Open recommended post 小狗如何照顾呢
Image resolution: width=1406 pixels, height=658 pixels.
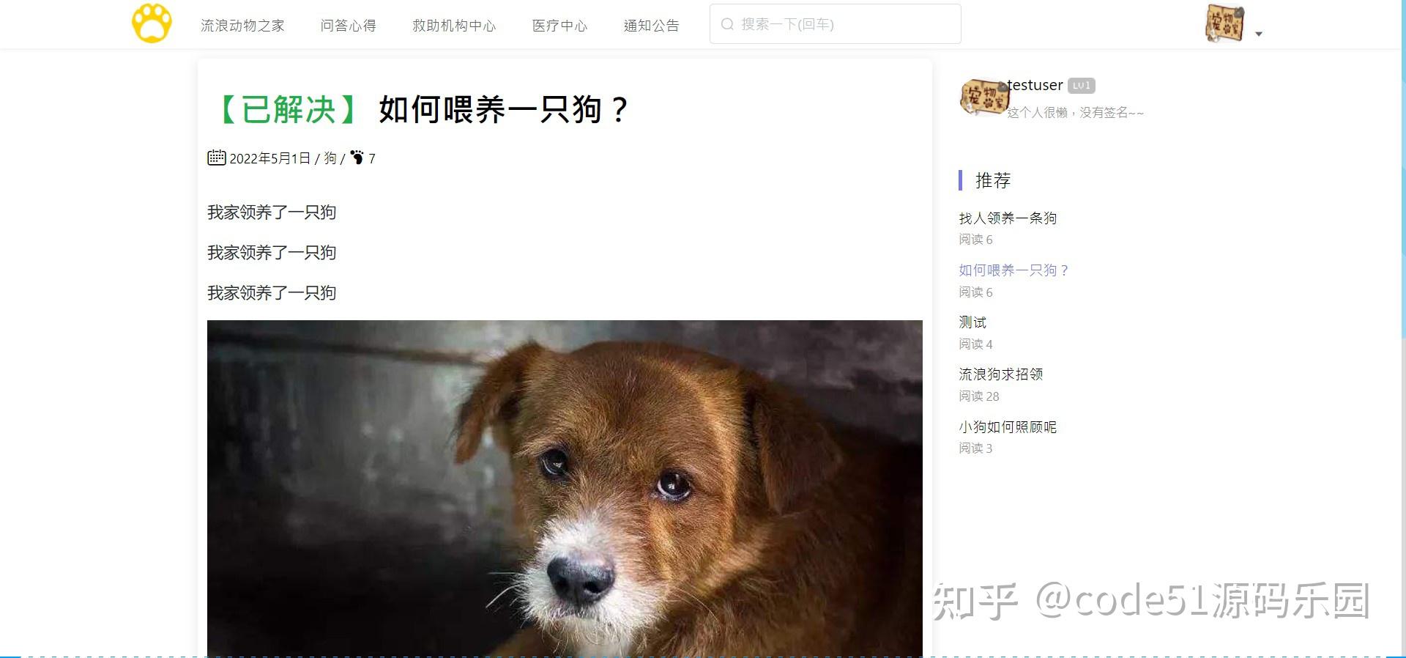pyautogui.click(x=1008, y=427)
